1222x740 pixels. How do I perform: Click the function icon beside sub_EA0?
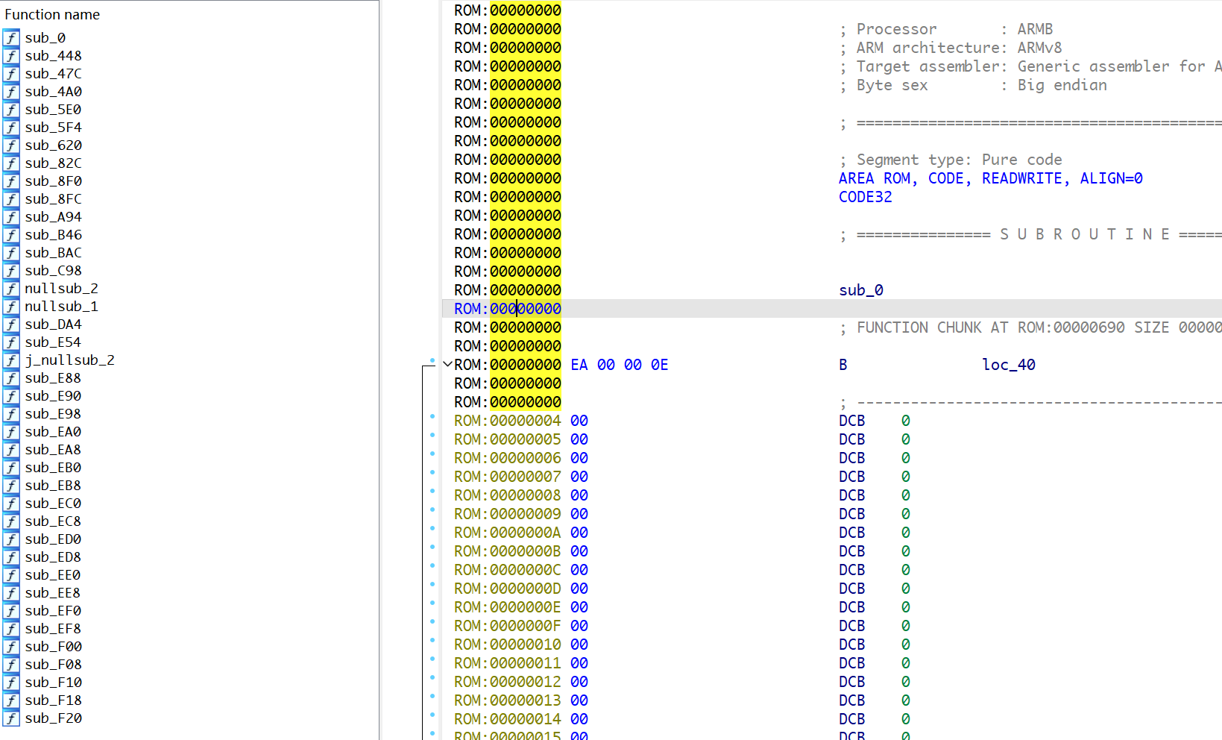tap(11, 432)
